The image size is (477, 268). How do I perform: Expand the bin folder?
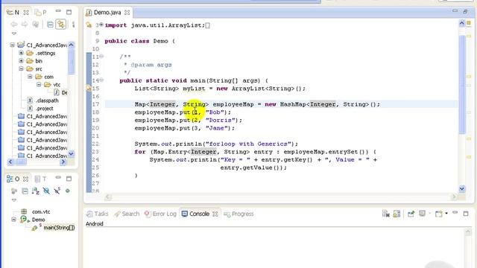[21, 61]
